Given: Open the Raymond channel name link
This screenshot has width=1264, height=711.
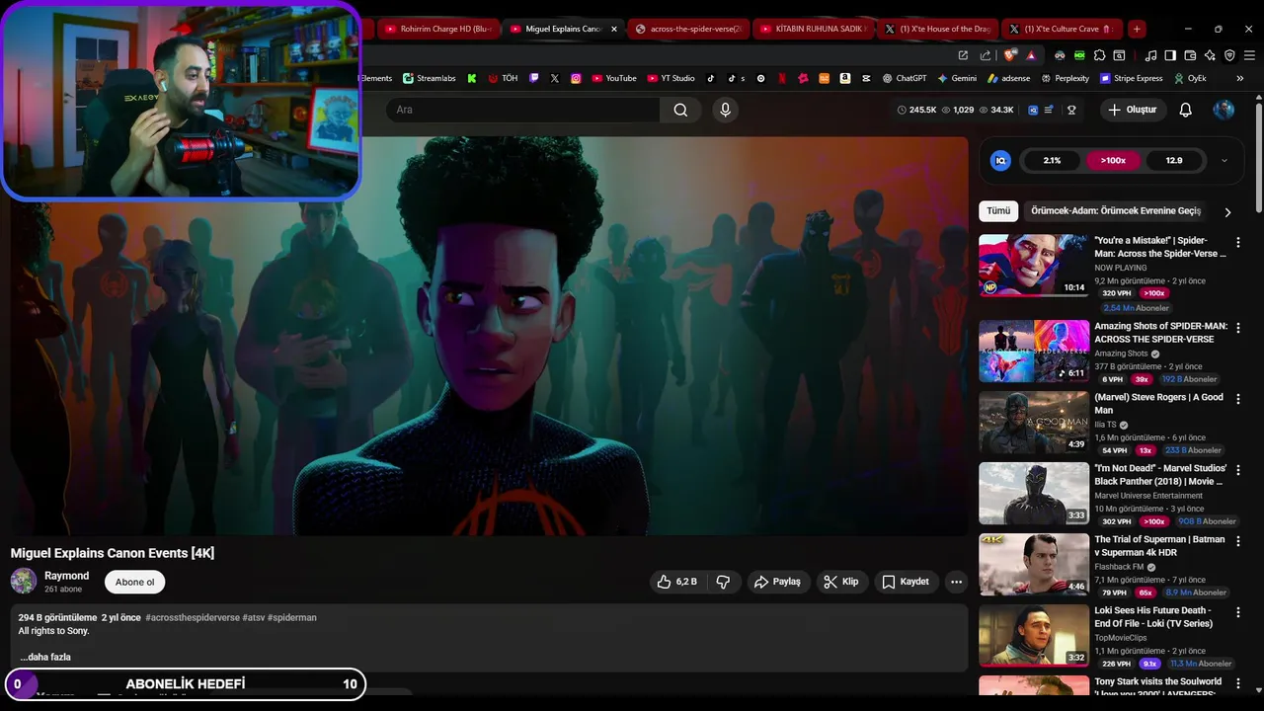Looking at the screenshot, I should pyautogui.click(x=66, y=576).
